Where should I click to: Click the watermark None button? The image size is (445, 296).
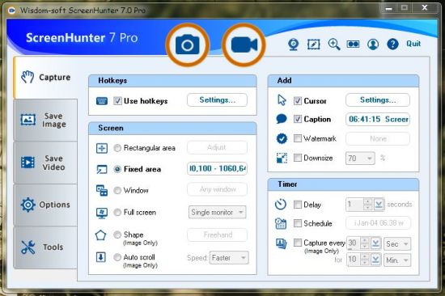(x=378, y=139)
